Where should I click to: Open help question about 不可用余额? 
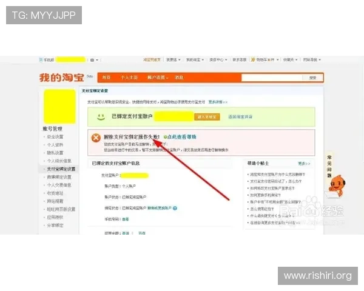click(x=275, y=202)
